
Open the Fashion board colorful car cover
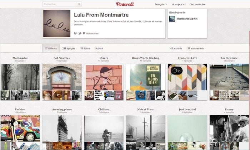click(20, 128)
